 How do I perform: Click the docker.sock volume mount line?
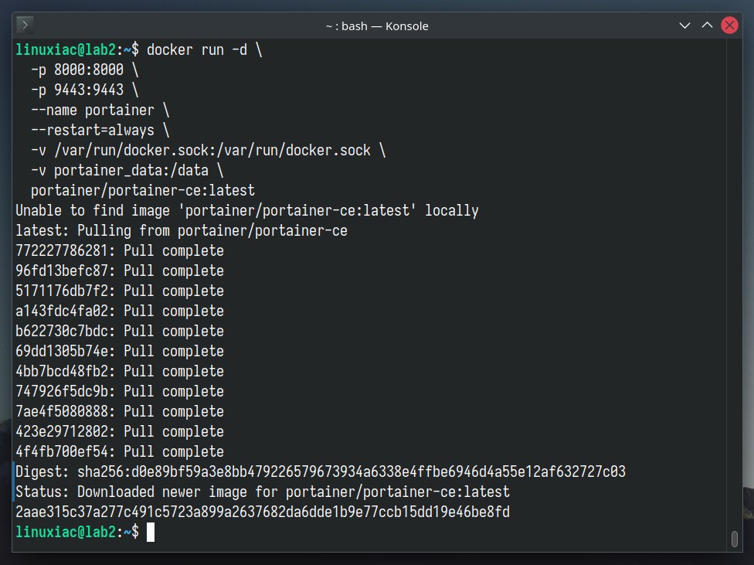(201, 150)
